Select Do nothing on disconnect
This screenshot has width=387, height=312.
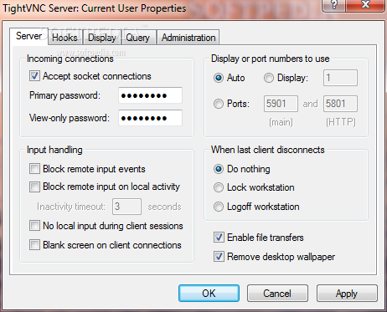coord(219,169)
